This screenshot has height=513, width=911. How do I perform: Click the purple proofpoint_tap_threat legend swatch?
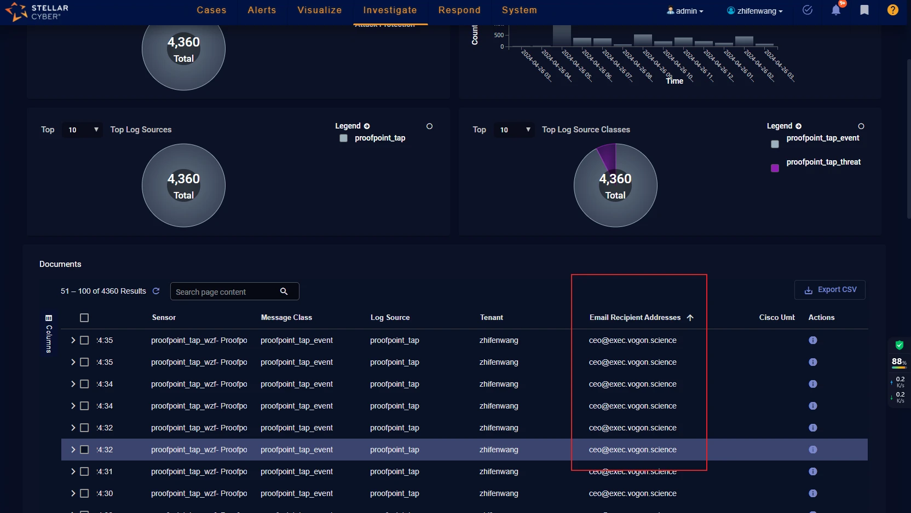point(775,168)
